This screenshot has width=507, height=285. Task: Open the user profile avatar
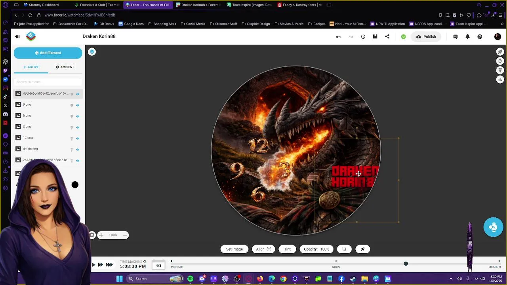497,37
